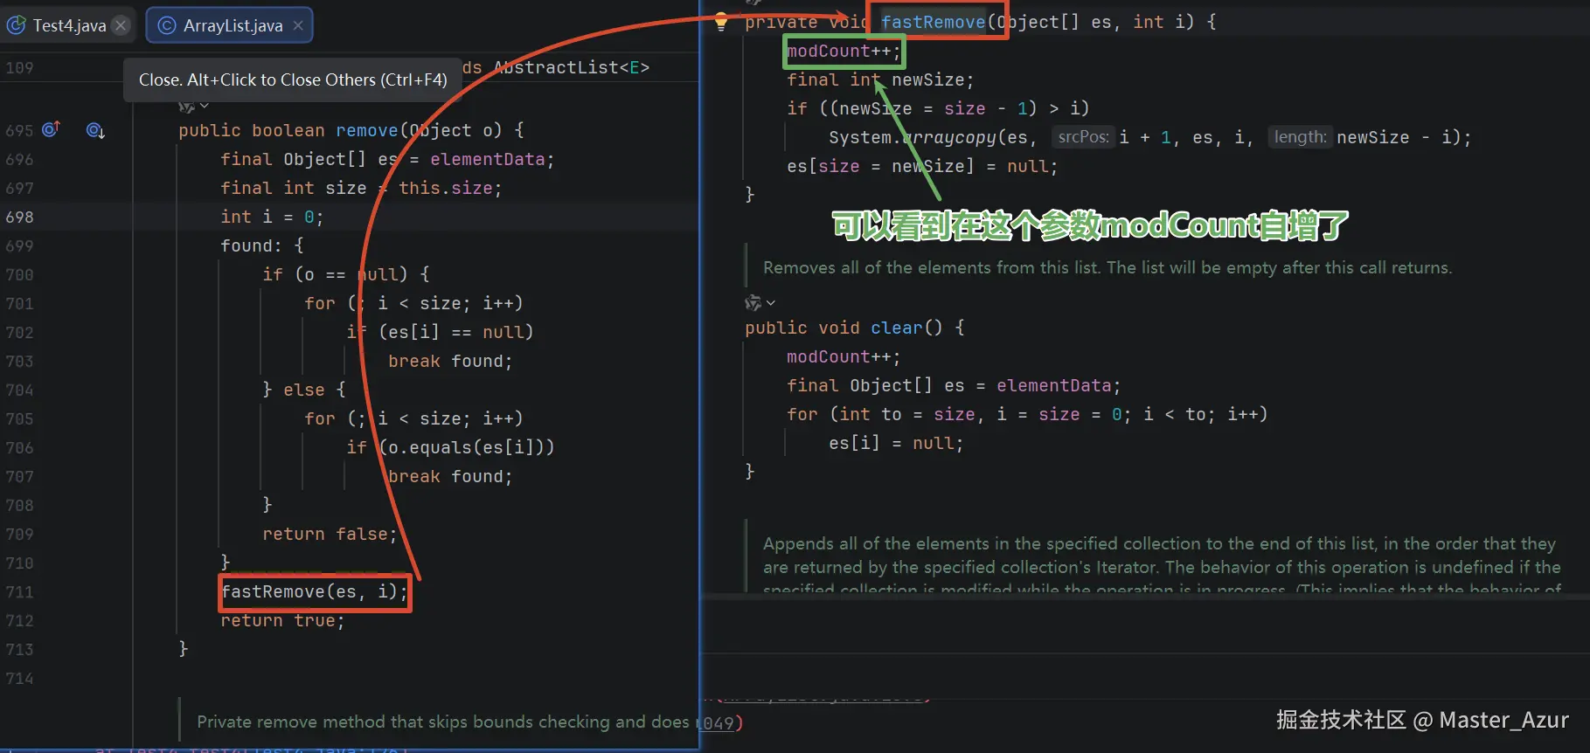Click 'this.size' on line 697
This screenshot has height=753, width=1590.
coord(446,188)
